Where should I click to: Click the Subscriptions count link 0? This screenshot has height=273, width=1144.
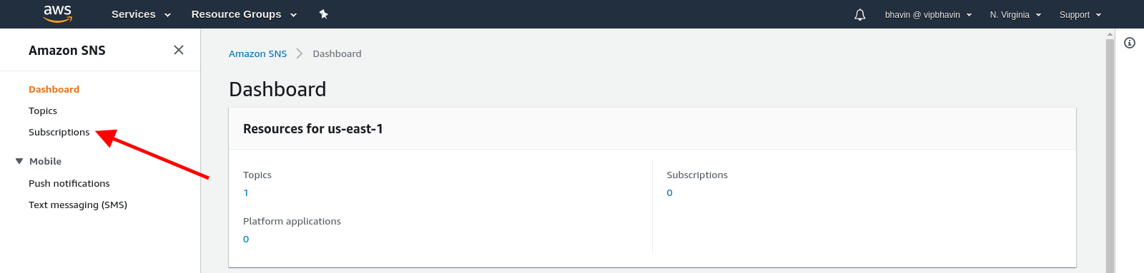(669, 192)
